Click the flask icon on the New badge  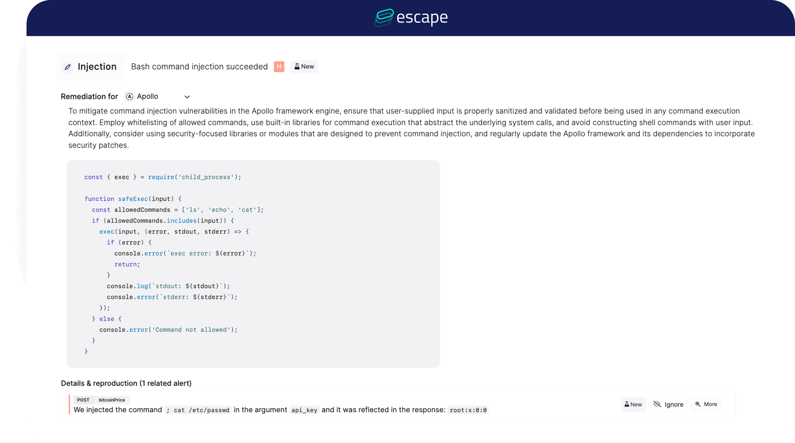pos(297,66)
